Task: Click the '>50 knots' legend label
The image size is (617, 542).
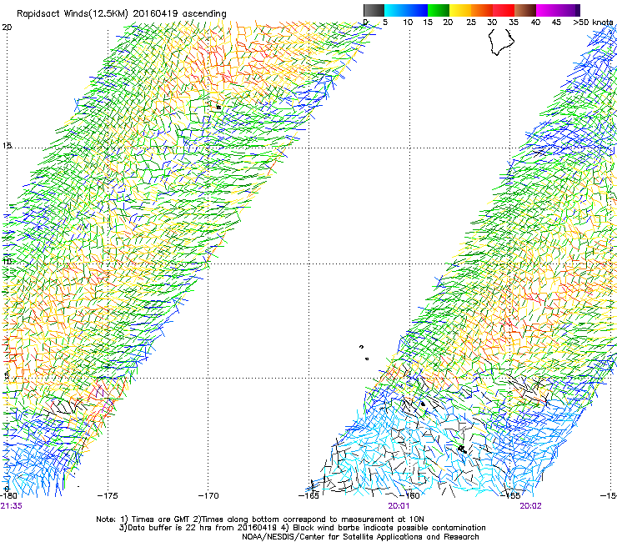Action: pos(593,23)
